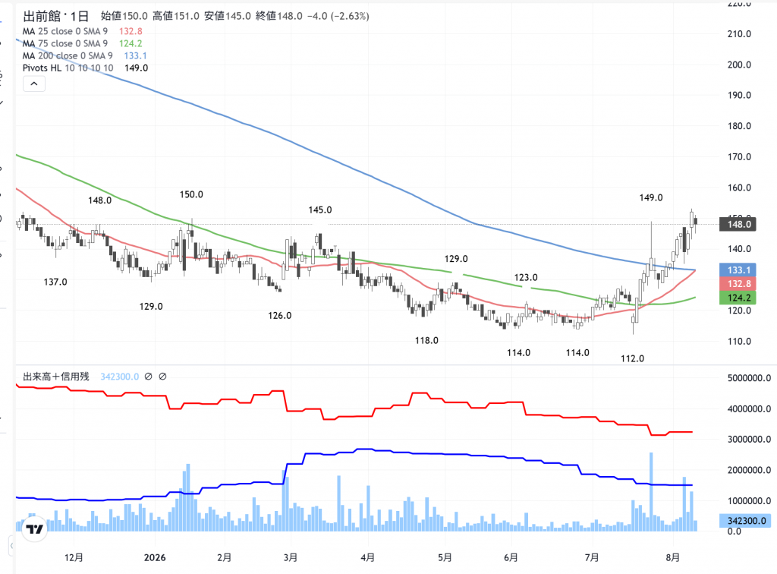Screen dimensions: 777x574
Task: Click the 342300.0 volume label on the axis
Action: pos(746,521)
